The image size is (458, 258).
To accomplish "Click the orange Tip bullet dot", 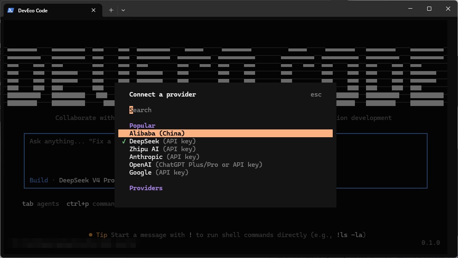I will coord(90,235).
